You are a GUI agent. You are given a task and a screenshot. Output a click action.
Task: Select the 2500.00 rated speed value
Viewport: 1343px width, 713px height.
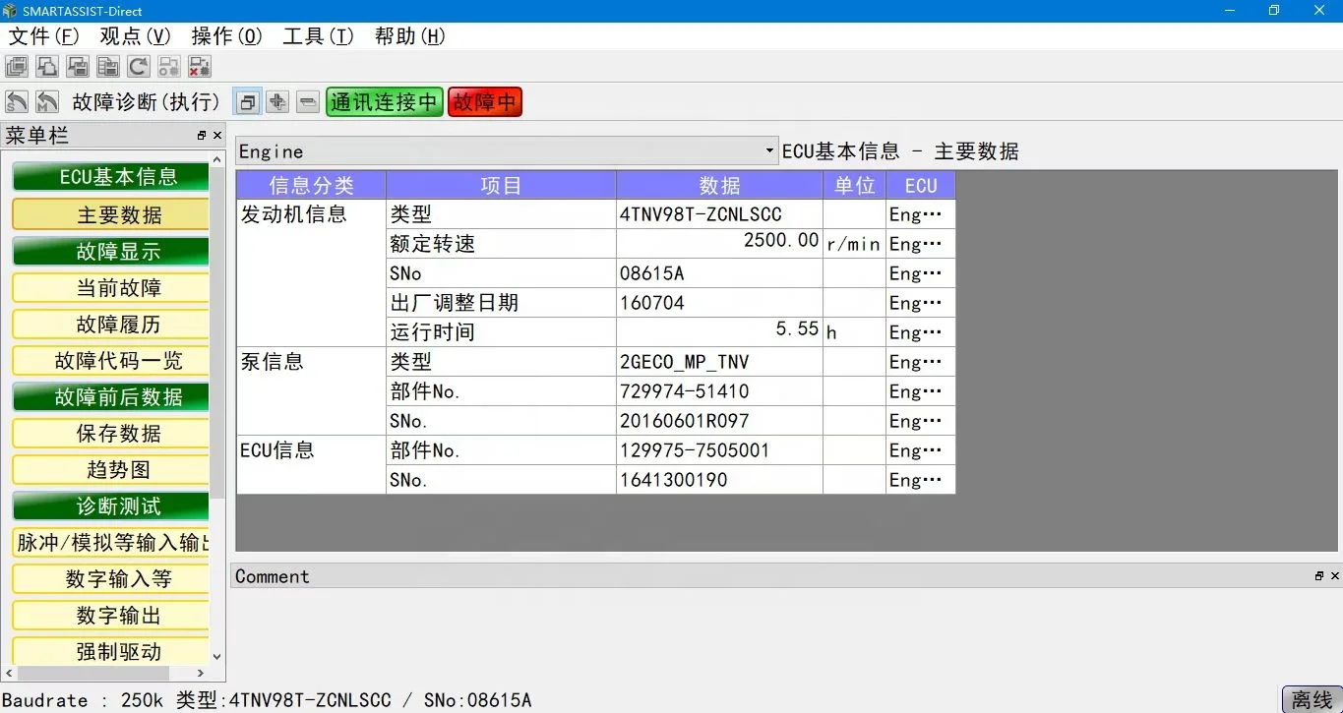click(720, 244)
